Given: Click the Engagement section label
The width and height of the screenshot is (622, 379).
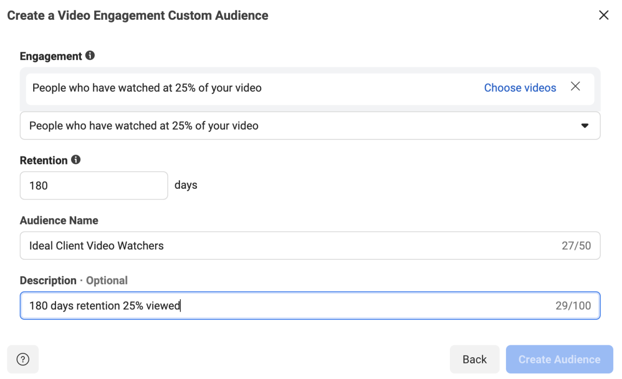Looking at the screenshot, I should point(49,56).
